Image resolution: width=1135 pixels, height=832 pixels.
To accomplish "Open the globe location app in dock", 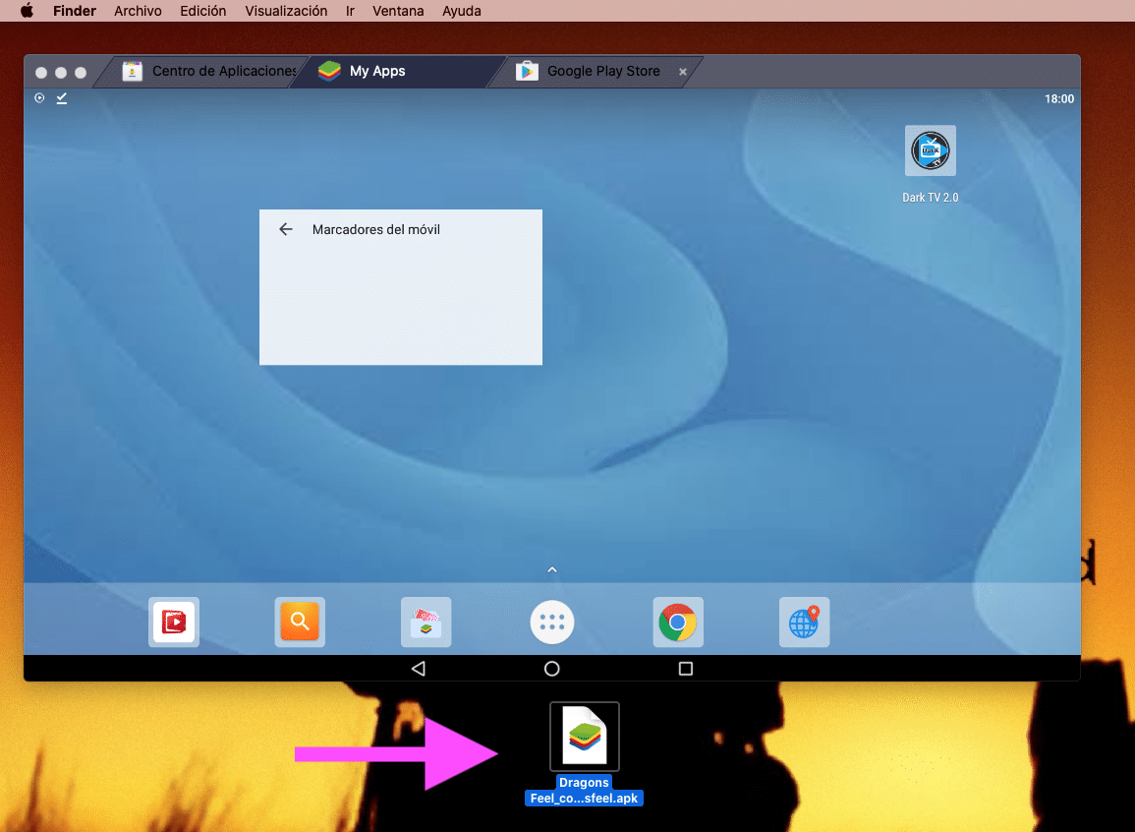I will click(804, 623).
